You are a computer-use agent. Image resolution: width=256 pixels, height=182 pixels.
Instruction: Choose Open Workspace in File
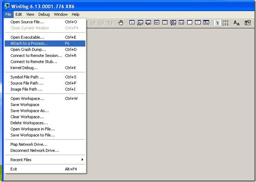(45, 129)
